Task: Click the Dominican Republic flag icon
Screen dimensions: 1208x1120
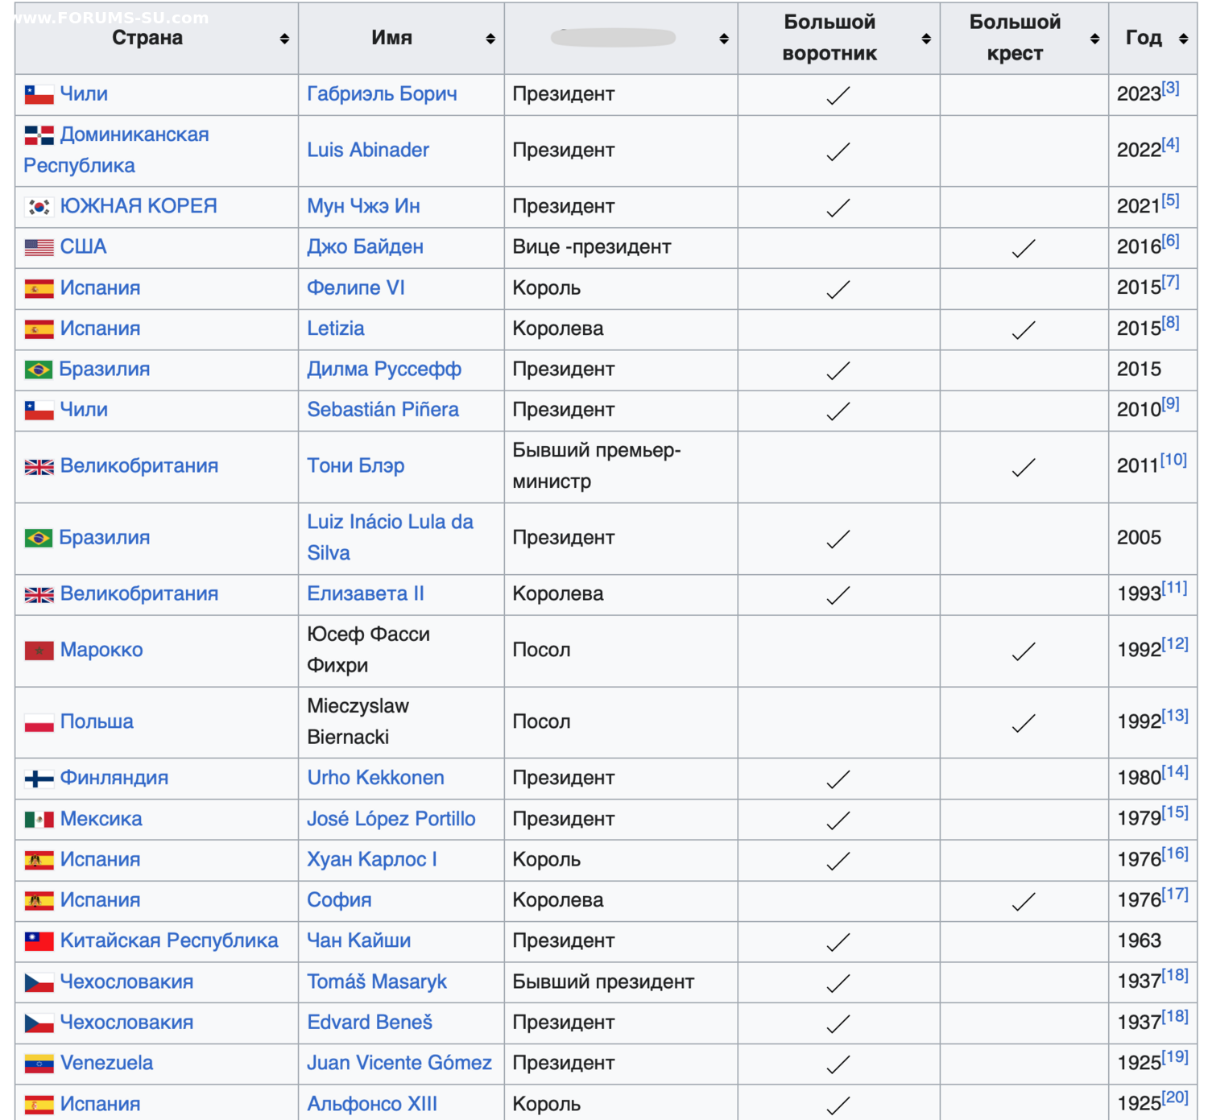Action: click(39, 135)
